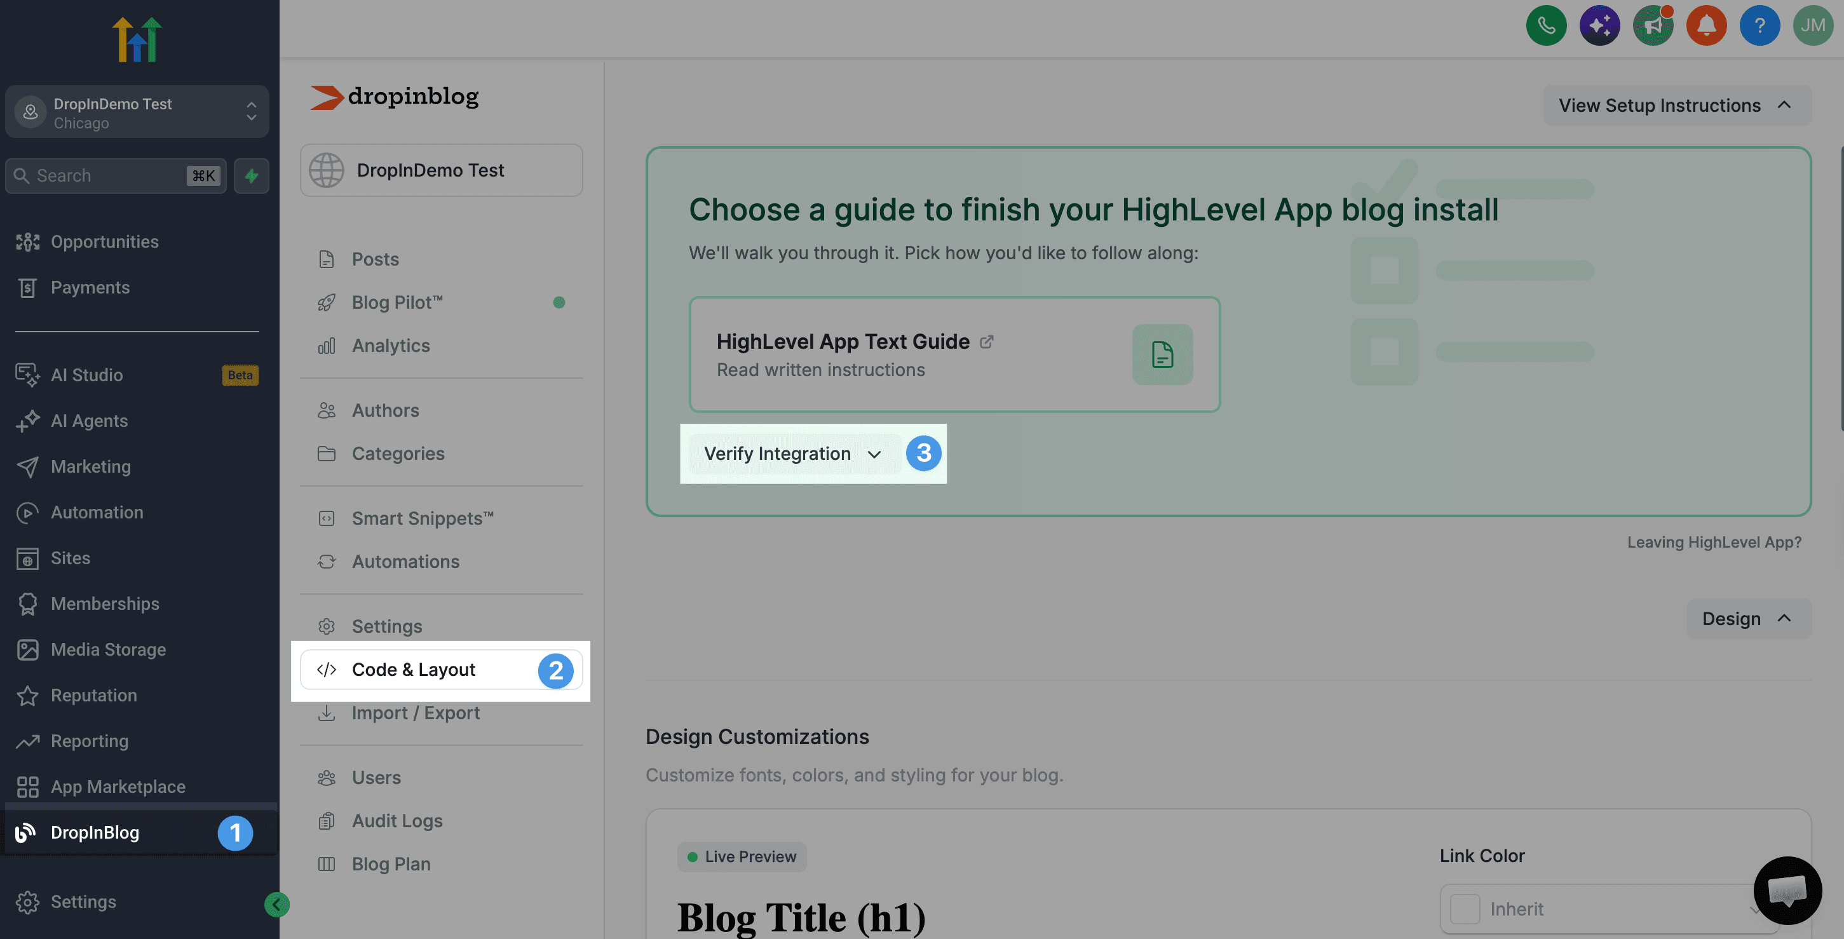Open Import / Export page
The width and height of the screenshot is (1844, 939).
[441, 713]
